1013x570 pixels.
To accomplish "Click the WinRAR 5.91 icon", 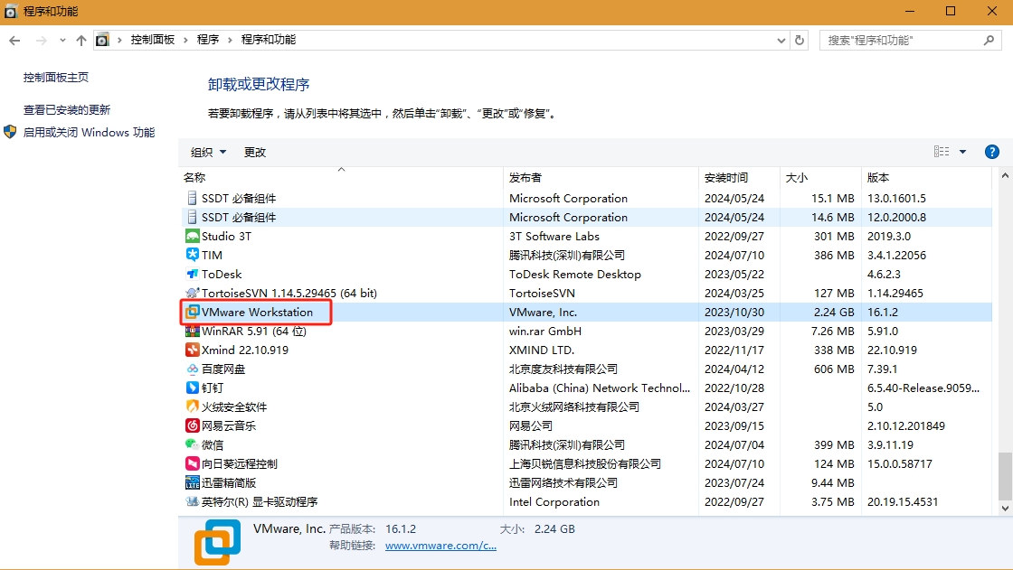I will [x=192, y=332].
